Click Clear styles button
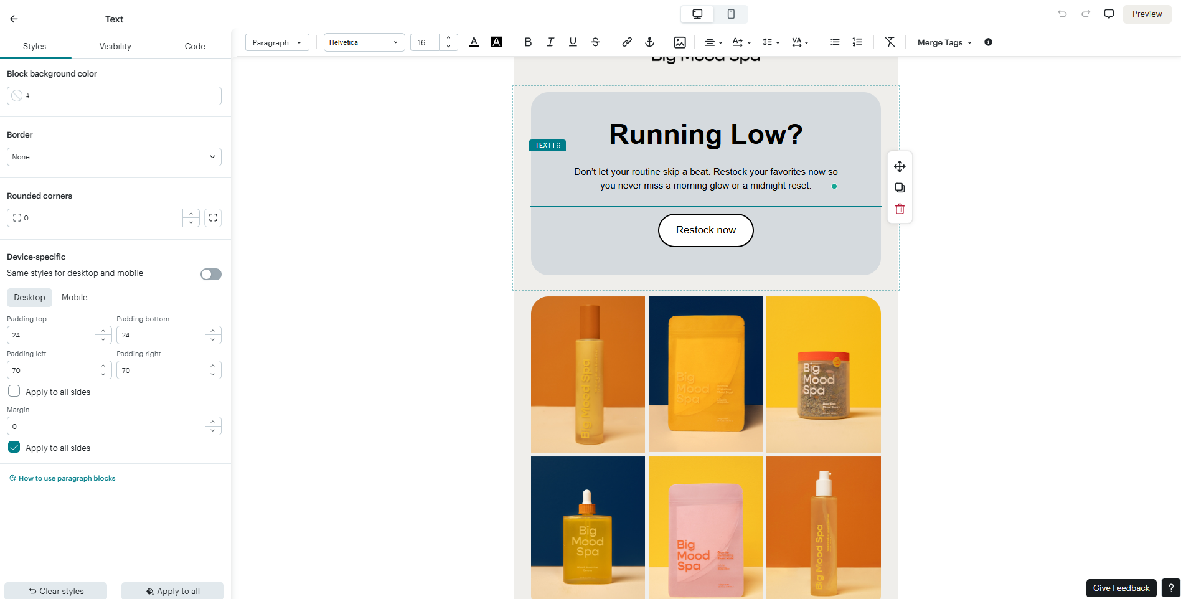The image size is (1181, 599). tap(56, 591)
